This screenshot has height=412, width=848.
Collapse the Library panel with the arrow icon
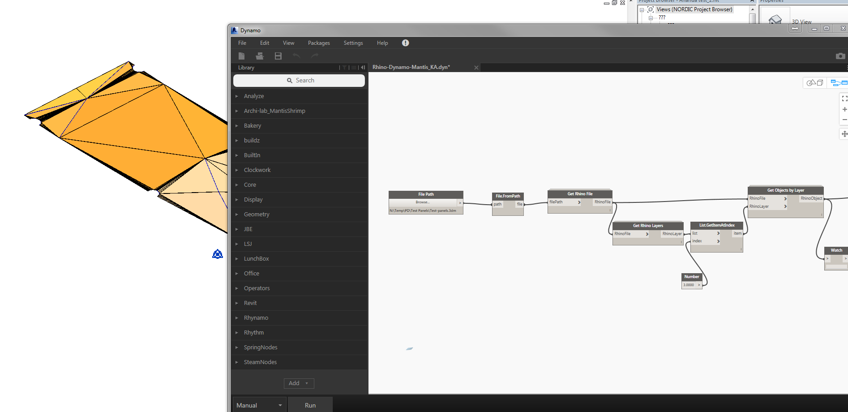tap(363, 68)
